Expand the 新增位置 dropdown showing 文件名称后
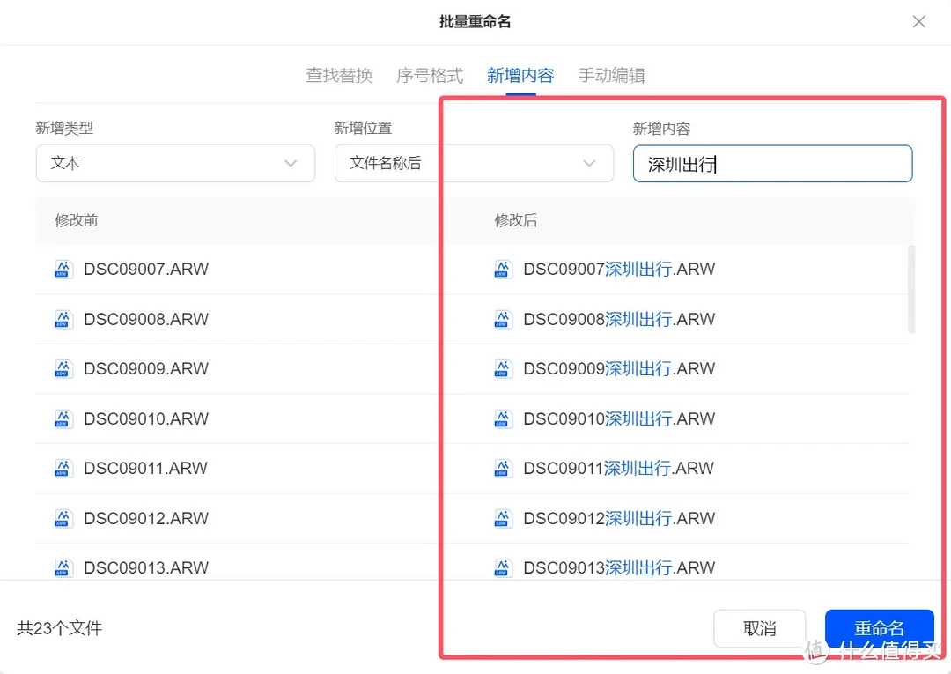 [x=474, y=163]
